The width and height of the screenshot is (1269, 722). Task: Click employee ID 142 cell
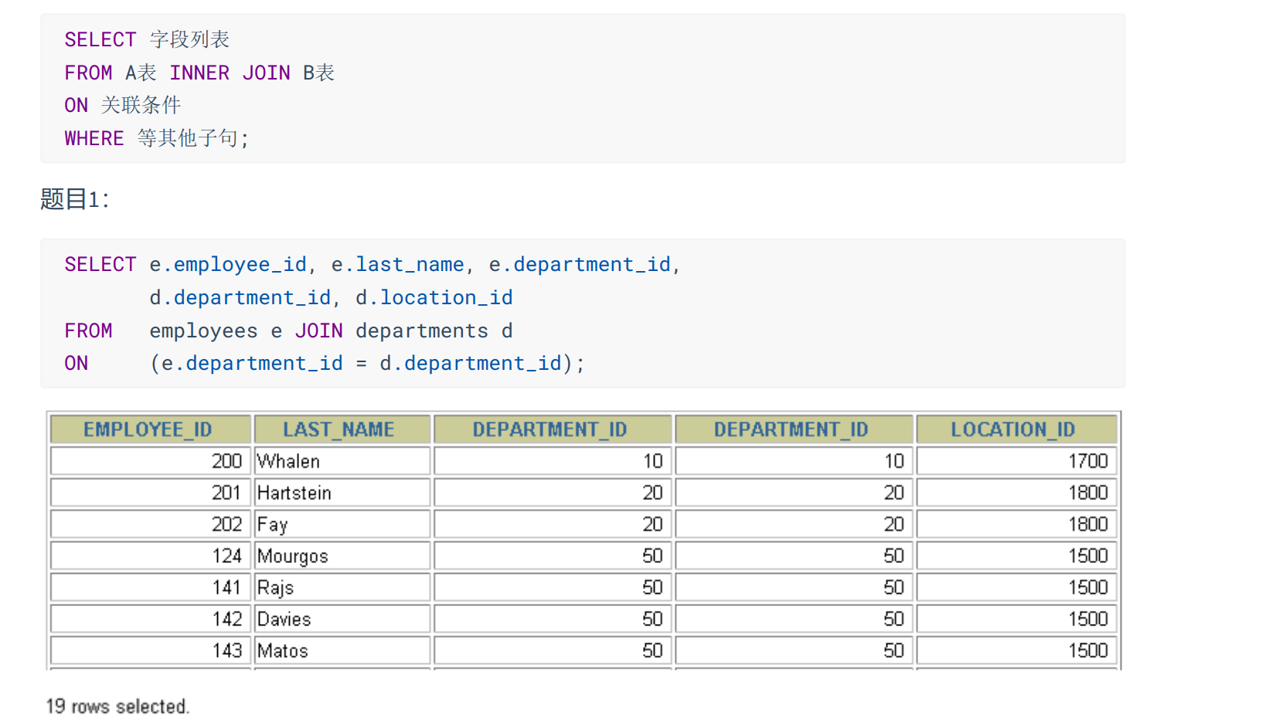coord(151,619)
